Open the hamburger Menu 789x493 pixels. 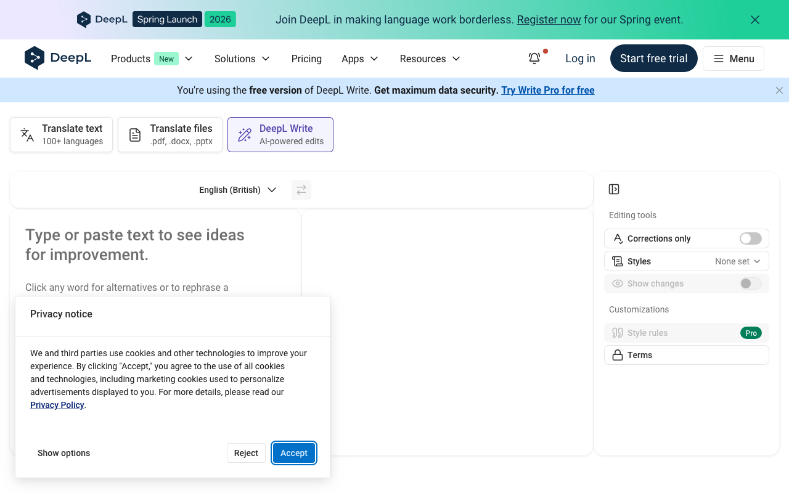click(x=733, y=58)
